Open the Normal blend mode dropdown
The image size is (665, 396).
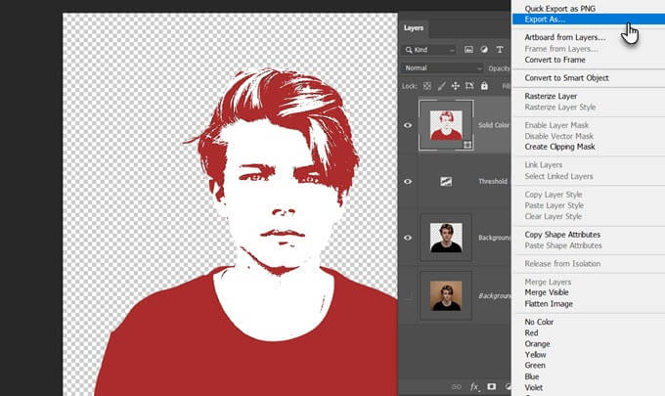click(x=442, y=68)
